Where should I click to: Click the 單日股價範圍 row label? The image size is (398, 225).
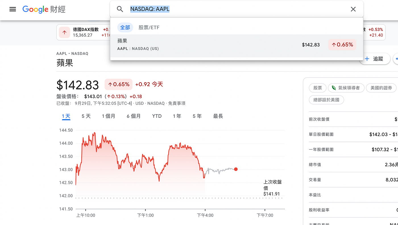point(321,134)
